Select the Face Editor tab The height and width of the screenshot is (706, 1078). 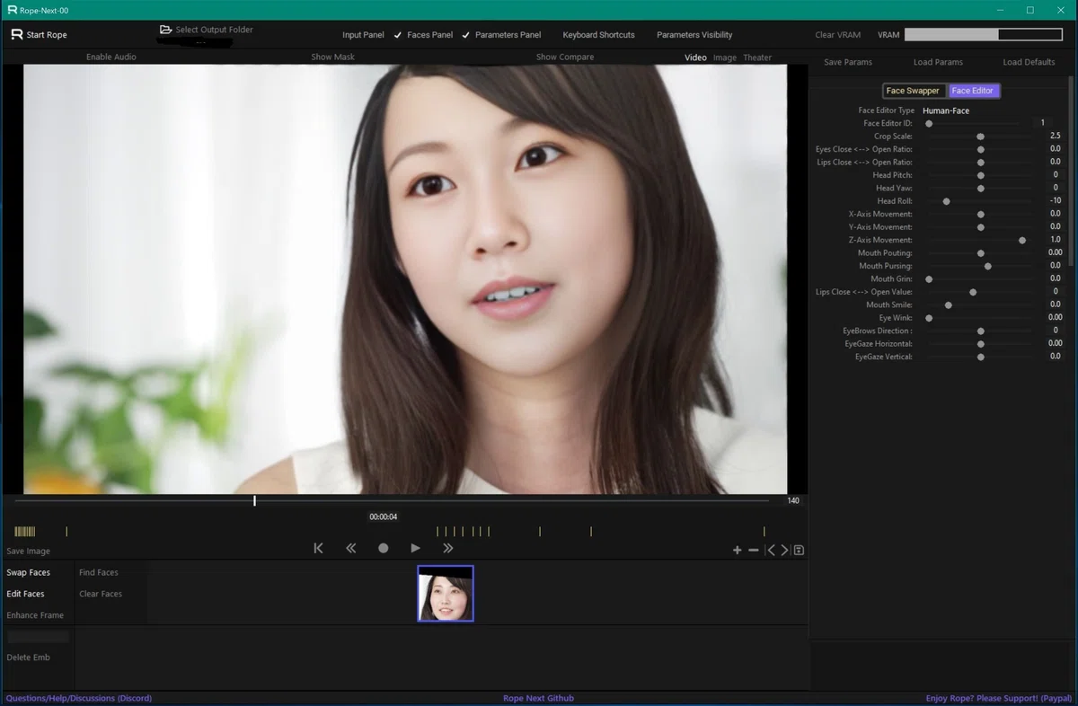pos(973,91)
